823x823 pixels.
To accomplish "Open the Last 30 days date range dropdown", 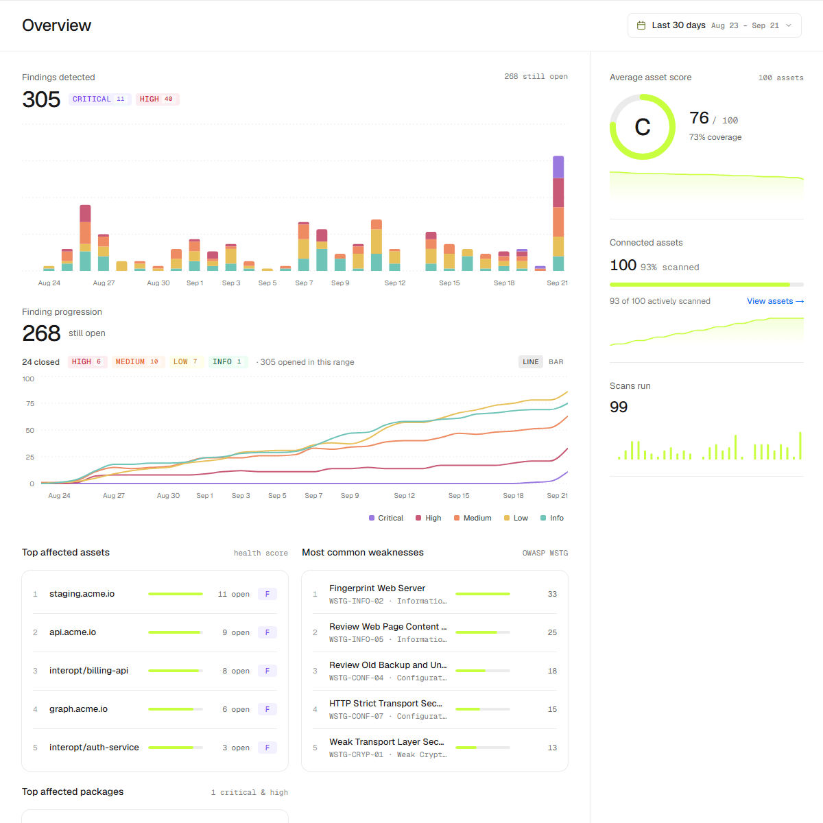I will click(x=714, y=25).
